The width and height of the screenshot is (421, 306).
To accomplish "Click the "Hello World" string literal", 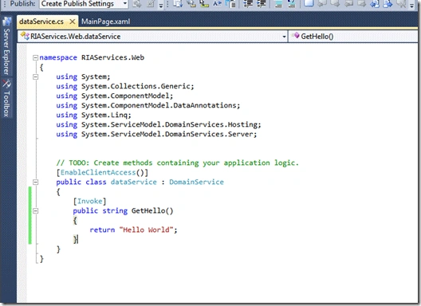I will click(x=146, y=230).
